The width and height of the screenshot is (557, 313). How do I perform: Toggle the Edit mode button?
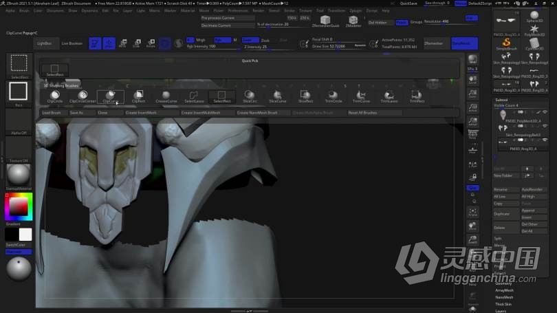tap(95, 43)
